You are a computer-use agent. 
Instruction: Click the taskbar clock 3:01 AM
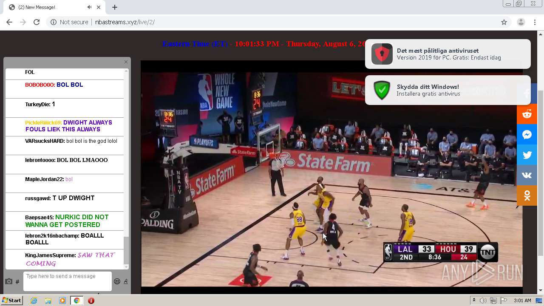522,300
